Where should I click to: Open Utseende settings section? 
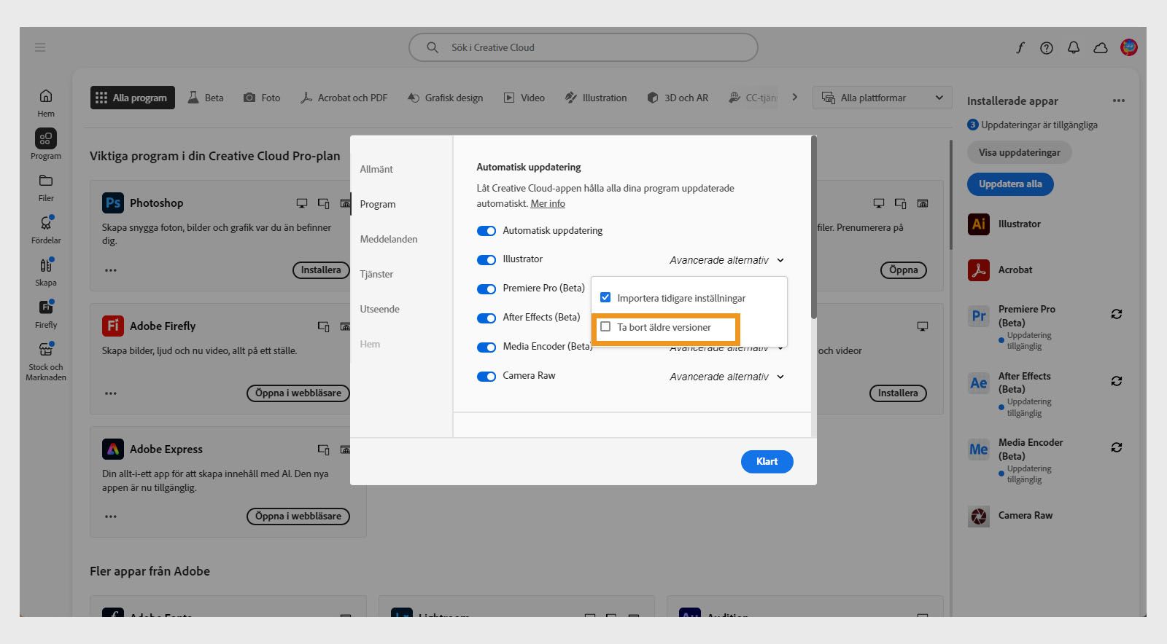click(x=380, y=309)
